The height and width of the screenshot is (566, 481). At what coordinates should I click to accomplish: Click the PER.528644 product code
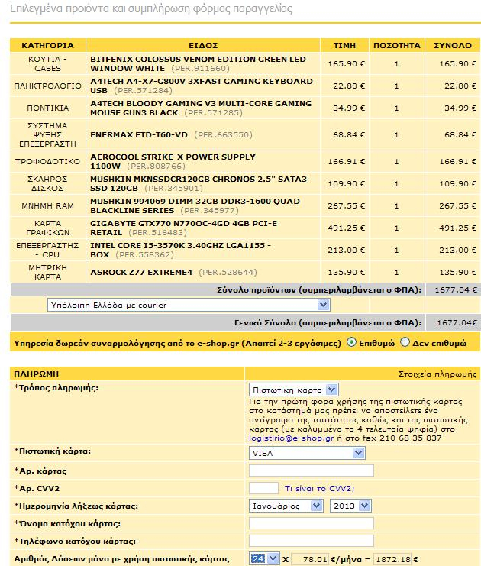coord(228,272)
